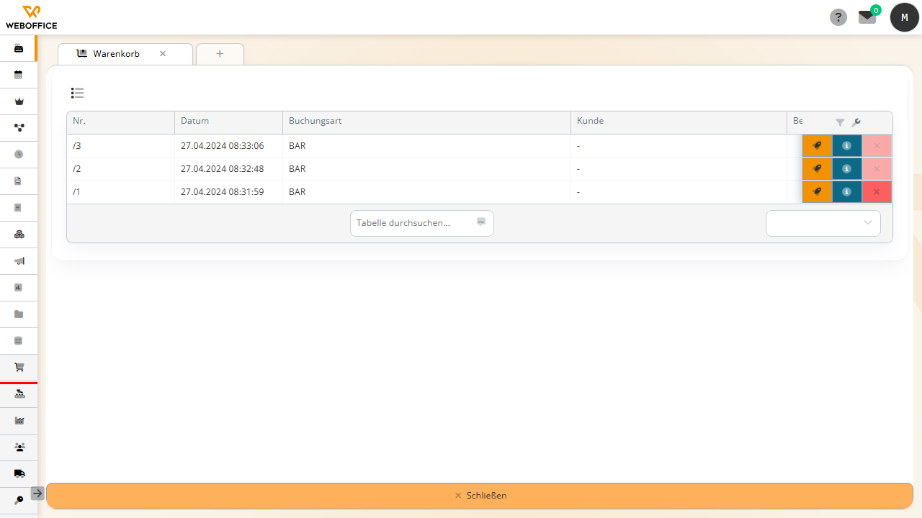Open the list view menu icon
The image size is (922, 518).
click(78, 93)
